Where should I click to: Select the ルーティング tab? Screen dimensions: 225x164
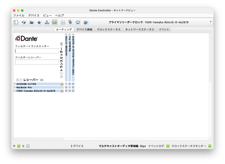64,30
